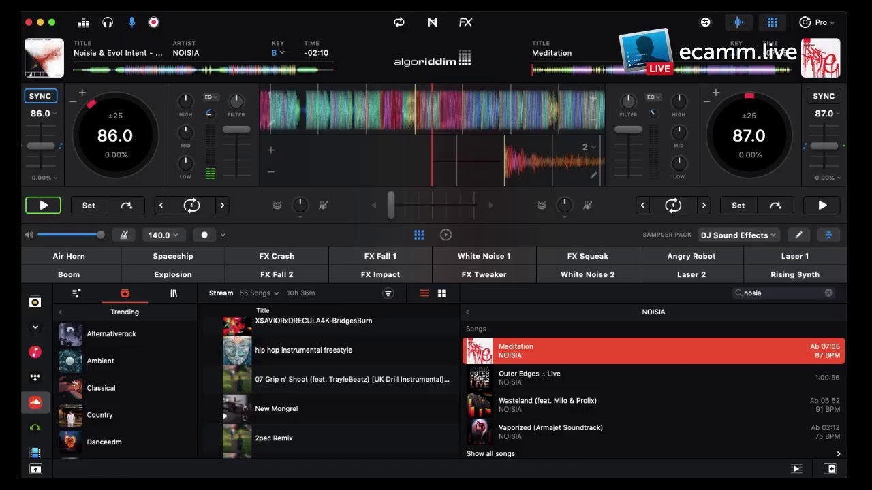The height and width of the screenshot is (490, 872).
Task: Open the DJ Sound Effects sampler pack dropdown
Action: [x=738, y=235]
